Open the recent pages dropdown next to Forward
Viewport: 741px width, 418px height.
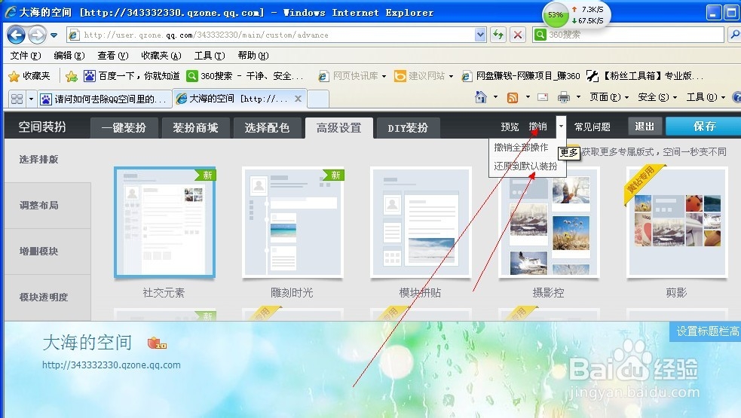coord(54,35)
